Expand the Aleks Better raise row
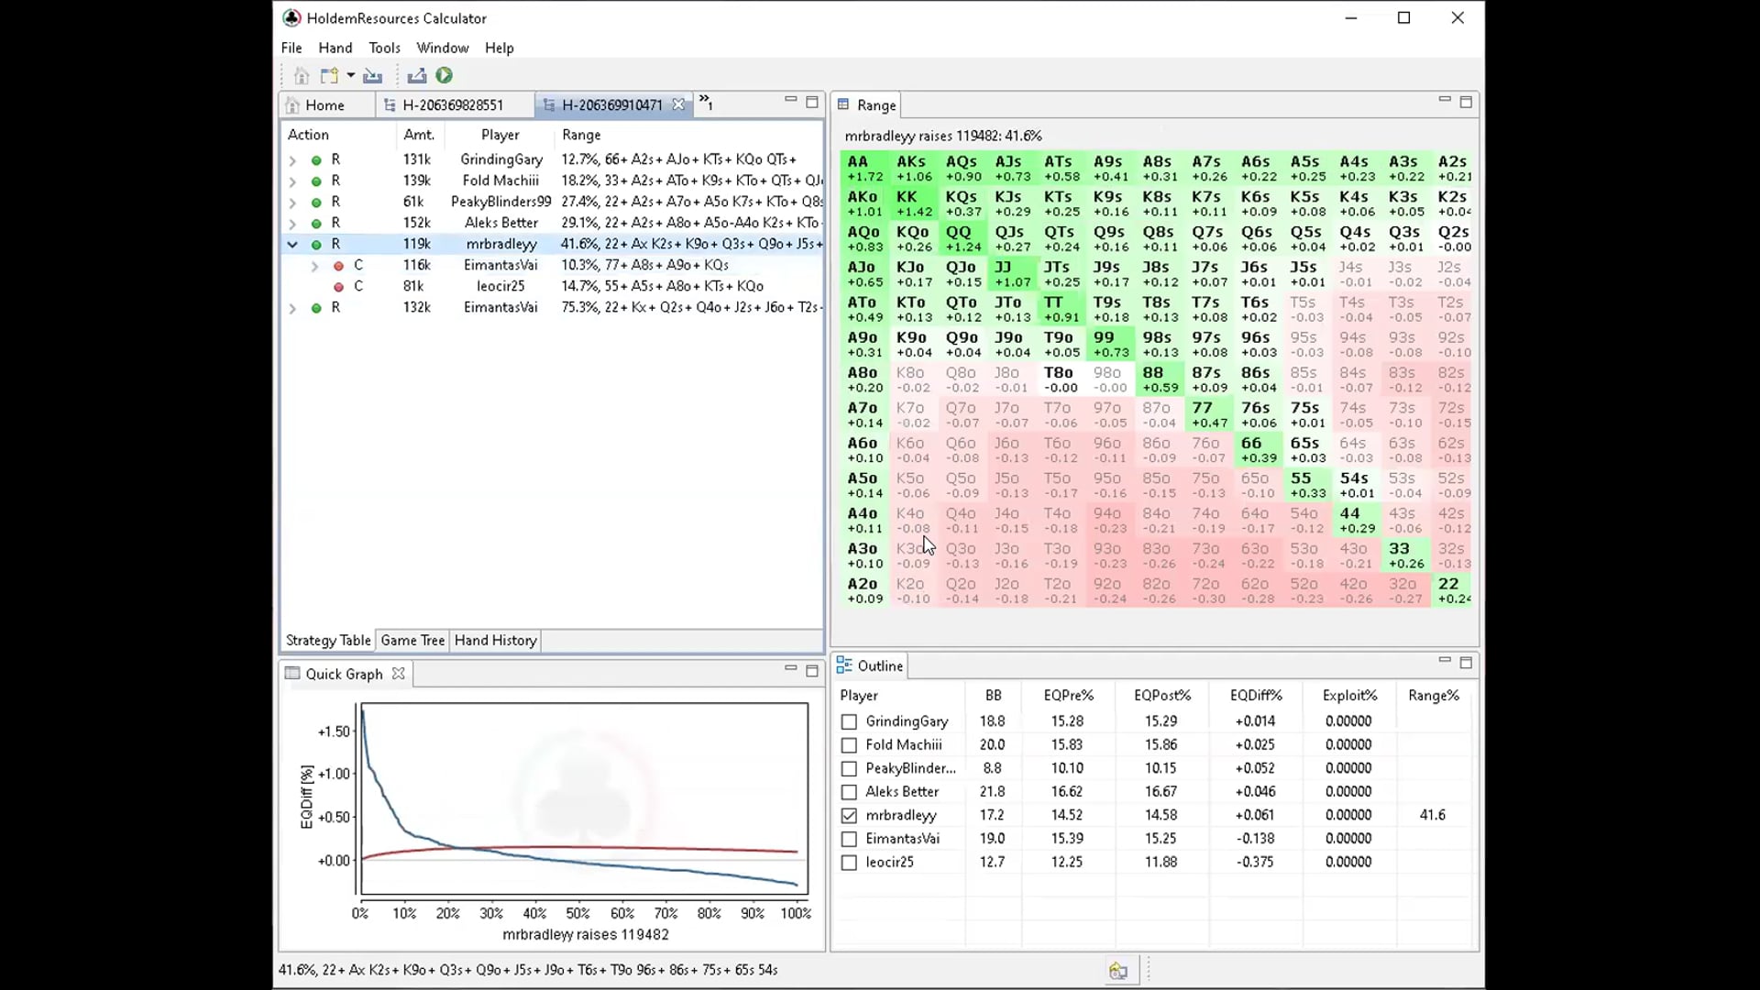1760x990 pixels. [x=292, y=224]
